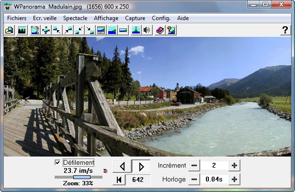Viewport: 295px width, 192px height.
Task: Increase Horloge with plus button
Action: click(x=234, y=179)
